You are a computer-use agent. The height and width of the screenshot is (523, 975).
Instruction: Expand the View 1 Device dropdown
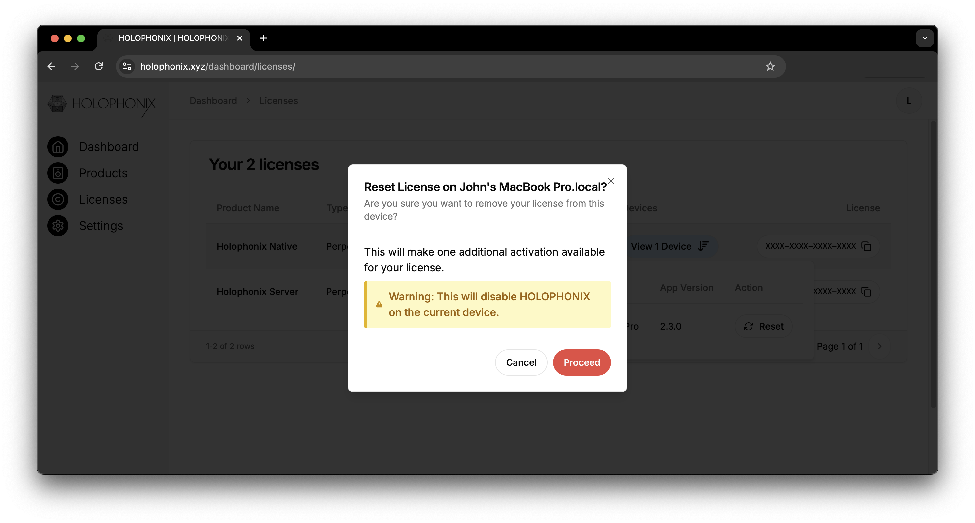pos(669,247)
